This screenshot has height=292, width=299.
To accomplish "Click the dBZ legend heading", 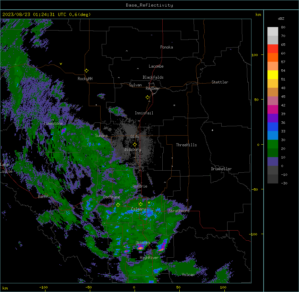I will [281, 18].
